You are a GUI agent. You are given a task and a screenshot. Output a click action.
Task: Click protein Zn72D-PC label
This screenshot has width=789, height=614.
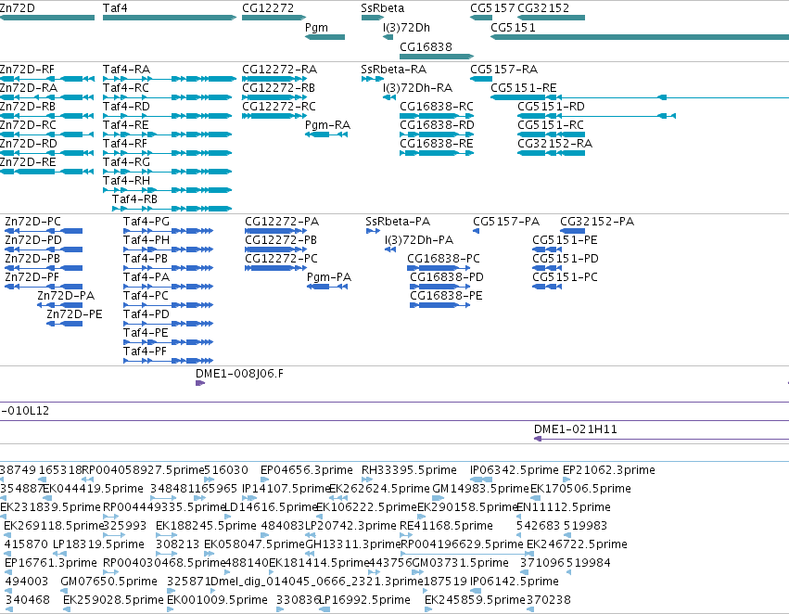[x=32, y=222]
